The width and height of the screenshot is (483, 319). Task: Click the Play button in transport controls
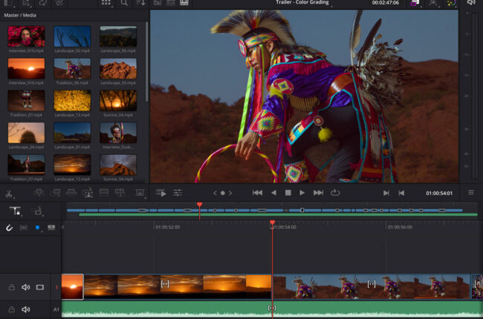coord(302,193)
